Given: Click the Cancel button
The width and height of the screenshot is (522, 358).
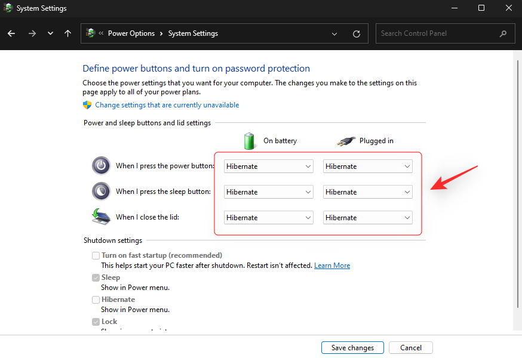Looking at the screenshot, I should (x=411, y=348).
